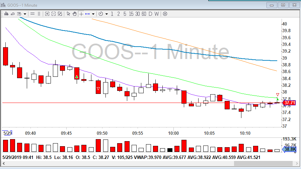The image size is (301, 169).
Task: Select the arrow pointer tool
Action: point(68,14)
